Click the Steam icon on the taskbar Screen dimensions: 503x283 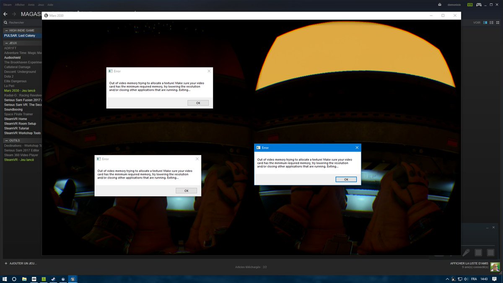pos(53,279)
